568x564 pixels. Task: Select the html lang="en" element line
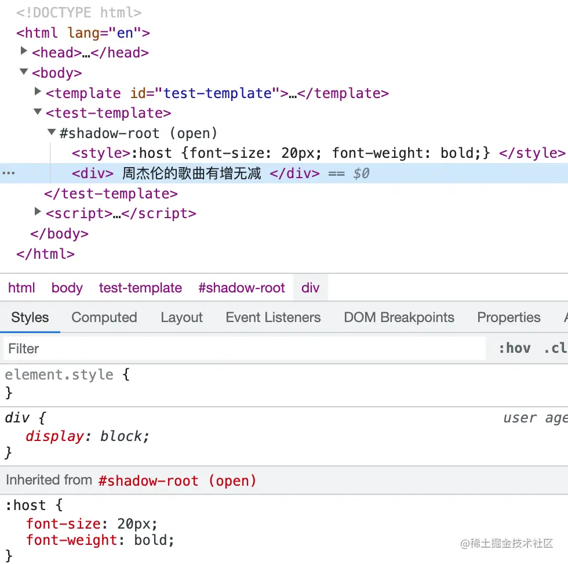(83, 33)
